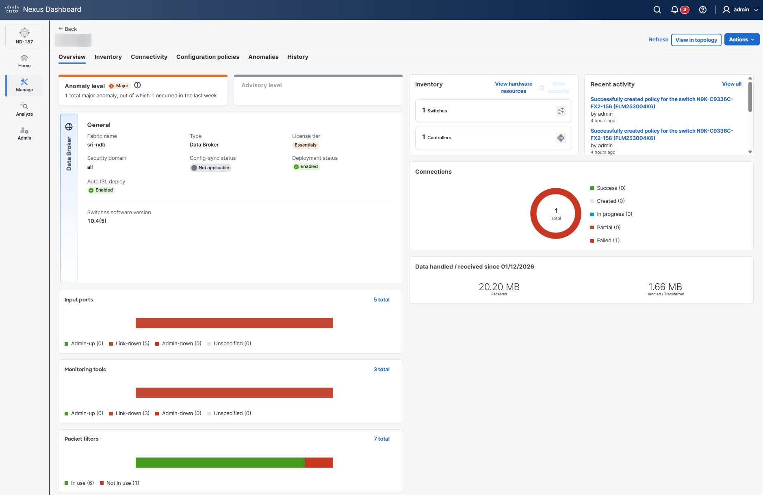Viewport: 763px width, 495px height.
Task: Click the Switches inventory card icon
Action: point(561,111)
